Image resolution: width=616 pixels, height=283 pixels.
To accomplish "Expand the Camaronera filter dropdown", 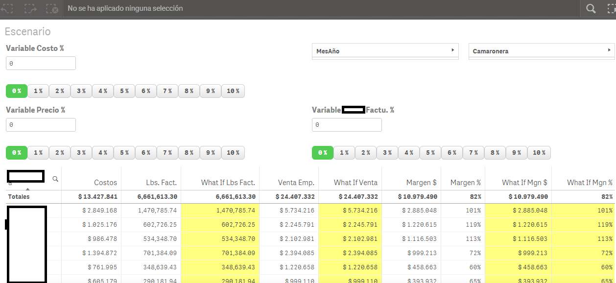I will 542,51.
